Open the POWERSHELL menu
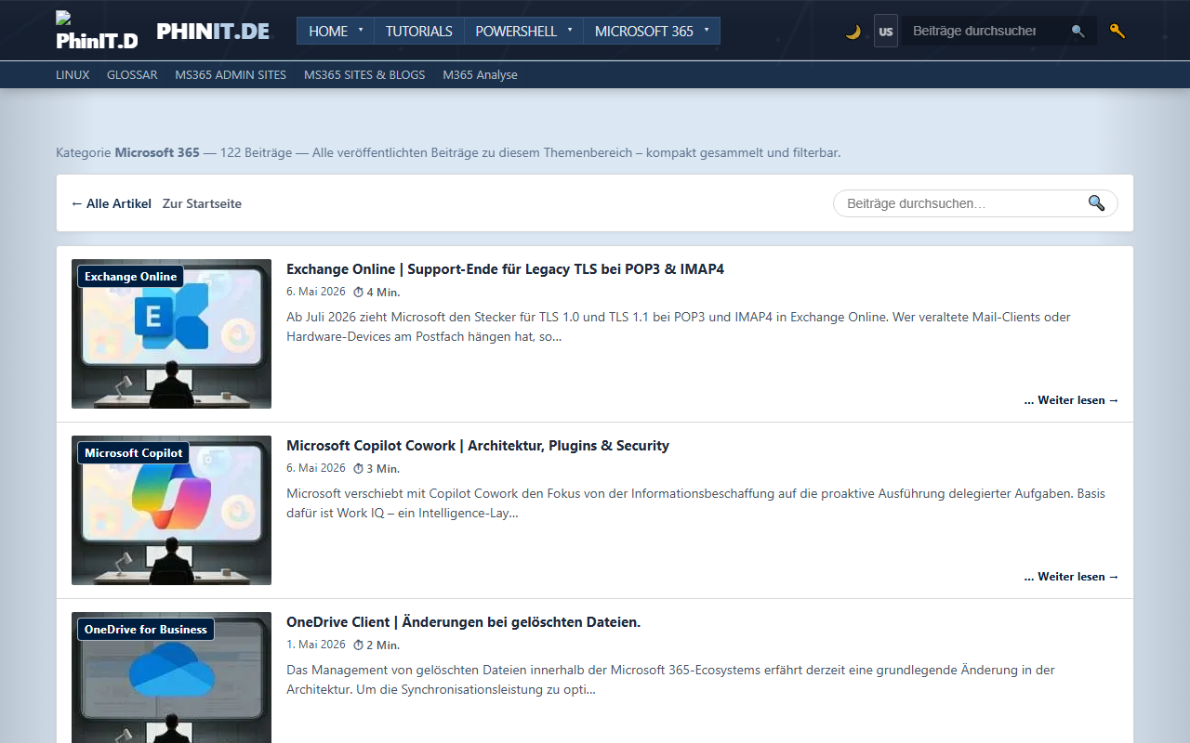 click(516, 31)
